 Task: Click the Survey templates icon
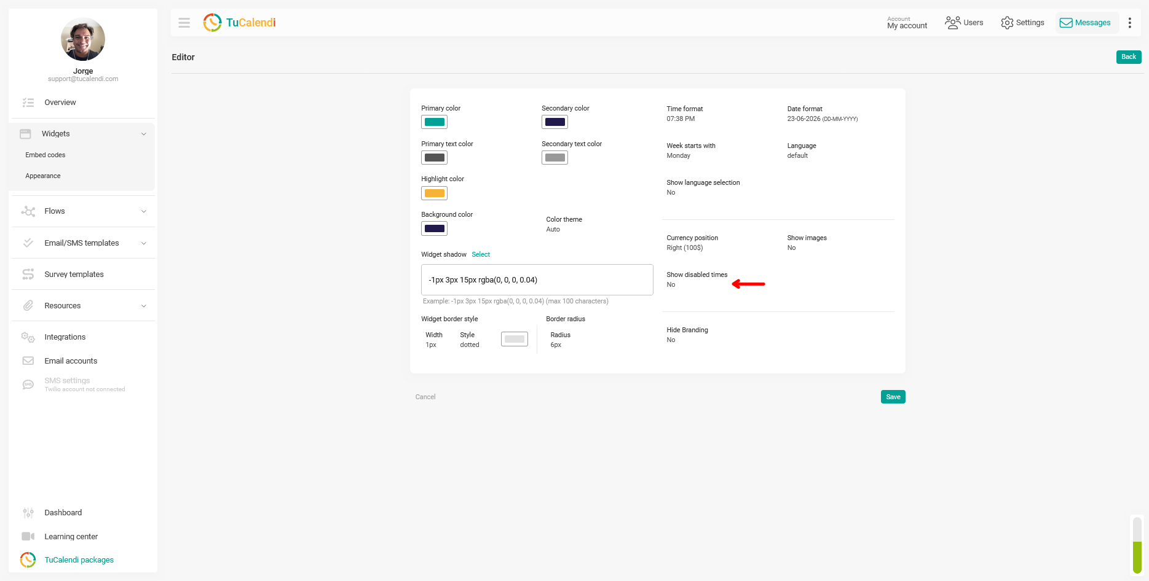[28, 275]
